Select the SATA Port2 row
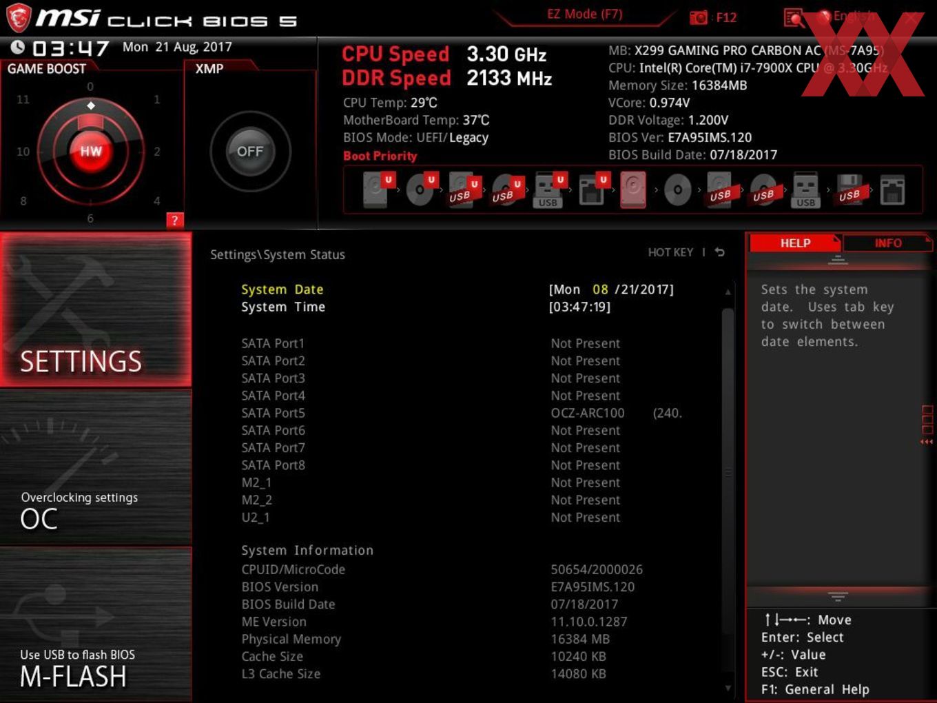This screenshot has height=703, width=937. 431,360
